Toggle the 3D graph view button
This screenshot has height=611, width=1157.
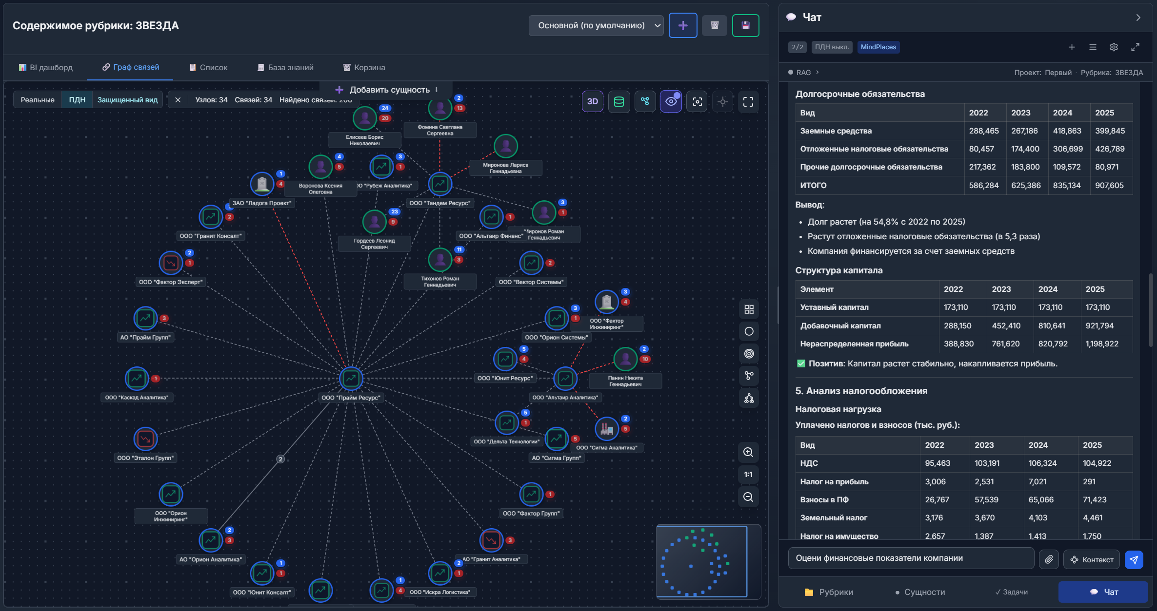(x=592, y=101)
